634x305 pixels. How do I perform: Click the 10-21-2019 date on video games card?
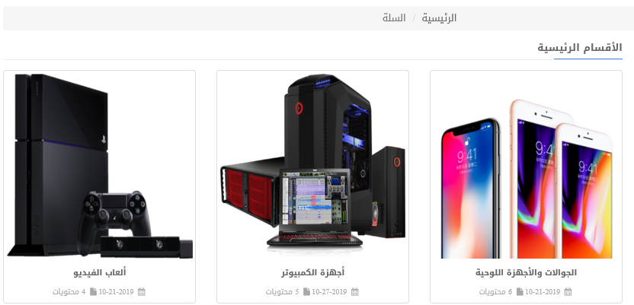point(116,291)
